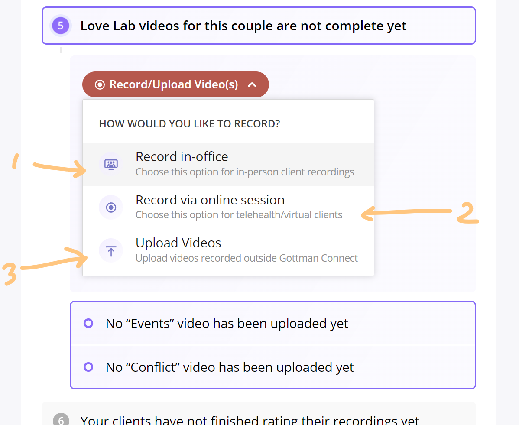Click the online session record circle icon

(x=111, y=208)
